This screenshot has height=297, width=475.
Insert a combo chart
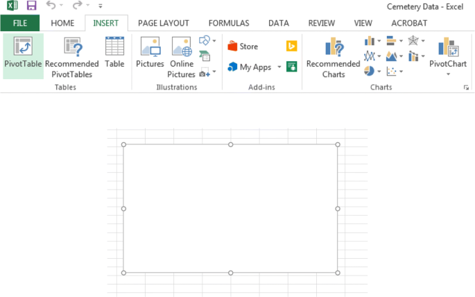pyautogui.click(x=413, y=56)
